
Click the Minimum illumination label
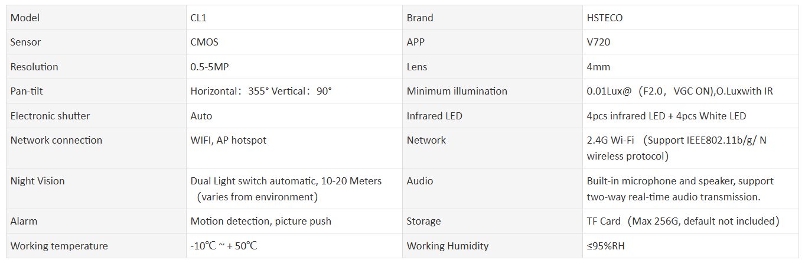[x=457, y=91]
